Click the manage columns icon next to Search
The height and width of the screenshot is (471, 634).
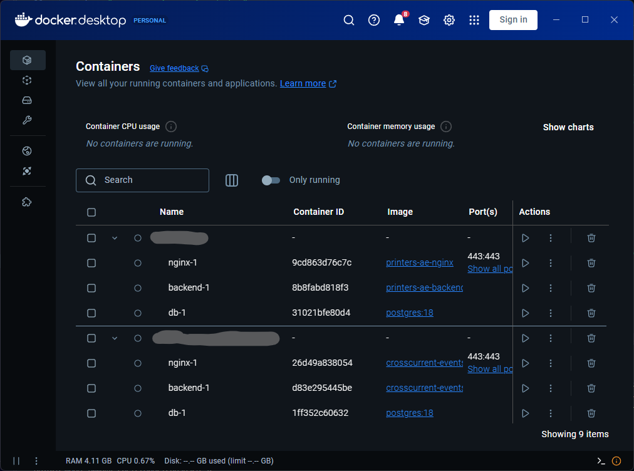(x=232, y=180)
